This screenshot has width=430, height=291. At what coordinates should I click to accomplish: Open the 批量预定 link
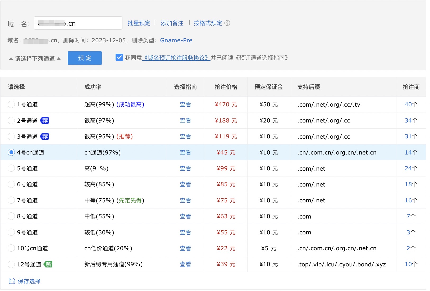(x=139, y=23)
